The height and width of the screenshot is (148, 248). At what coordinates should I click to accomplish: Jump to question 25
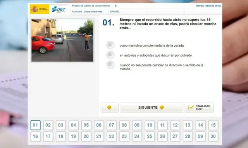pyautogui.click(x=150, y=136)
